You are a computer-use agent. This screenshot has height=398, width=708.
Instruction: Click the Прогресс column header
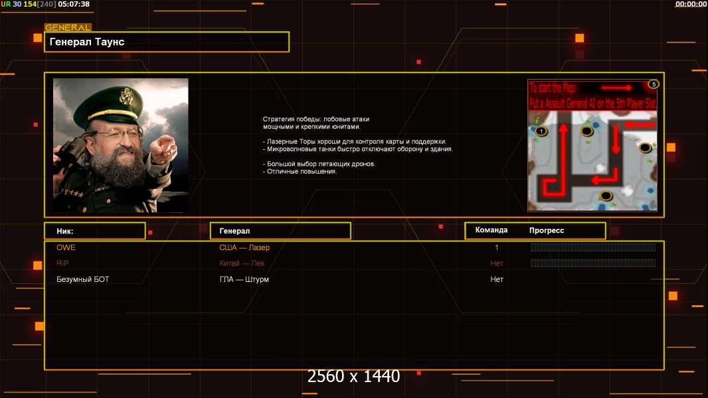pyautogui.click(x=547, y=230)
